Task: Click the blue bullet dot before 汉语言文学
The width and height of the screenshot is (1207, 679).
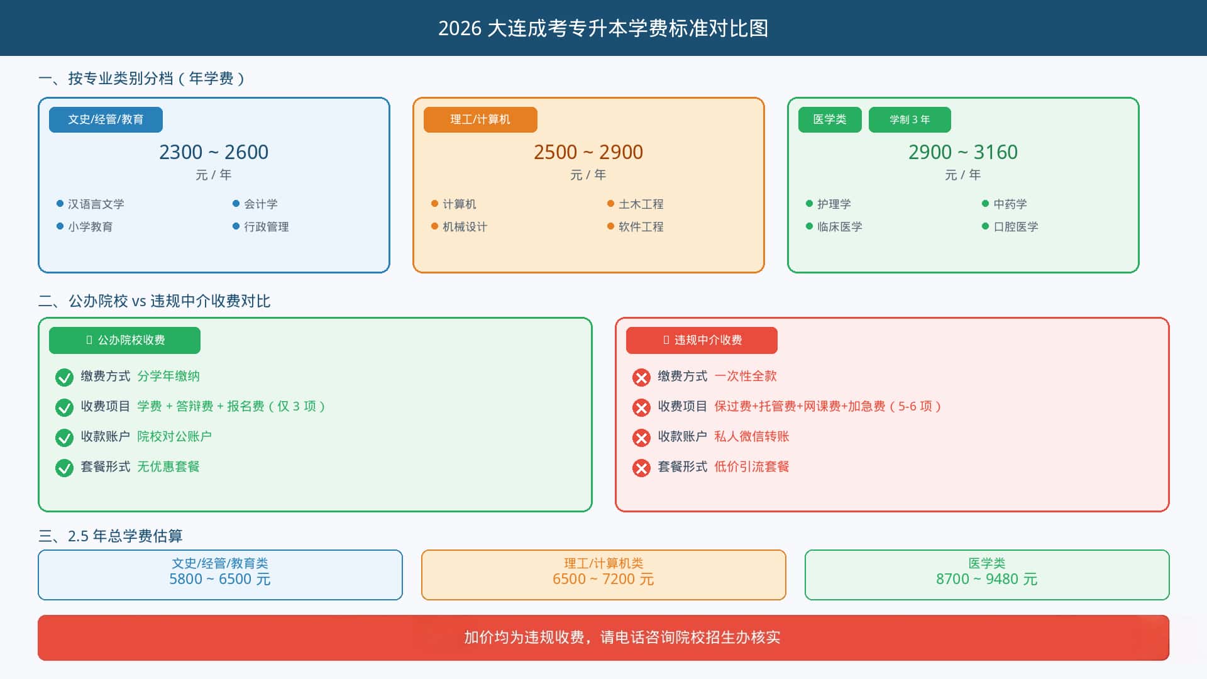Action: pos(60,204)
